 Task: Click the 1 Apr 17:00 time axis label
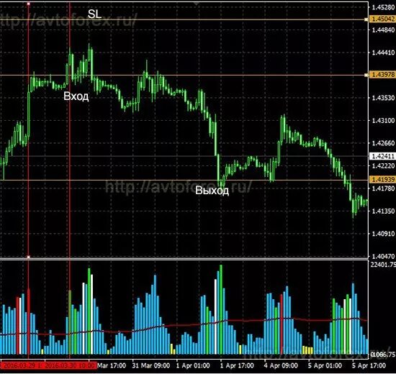(x=237, y=365)
